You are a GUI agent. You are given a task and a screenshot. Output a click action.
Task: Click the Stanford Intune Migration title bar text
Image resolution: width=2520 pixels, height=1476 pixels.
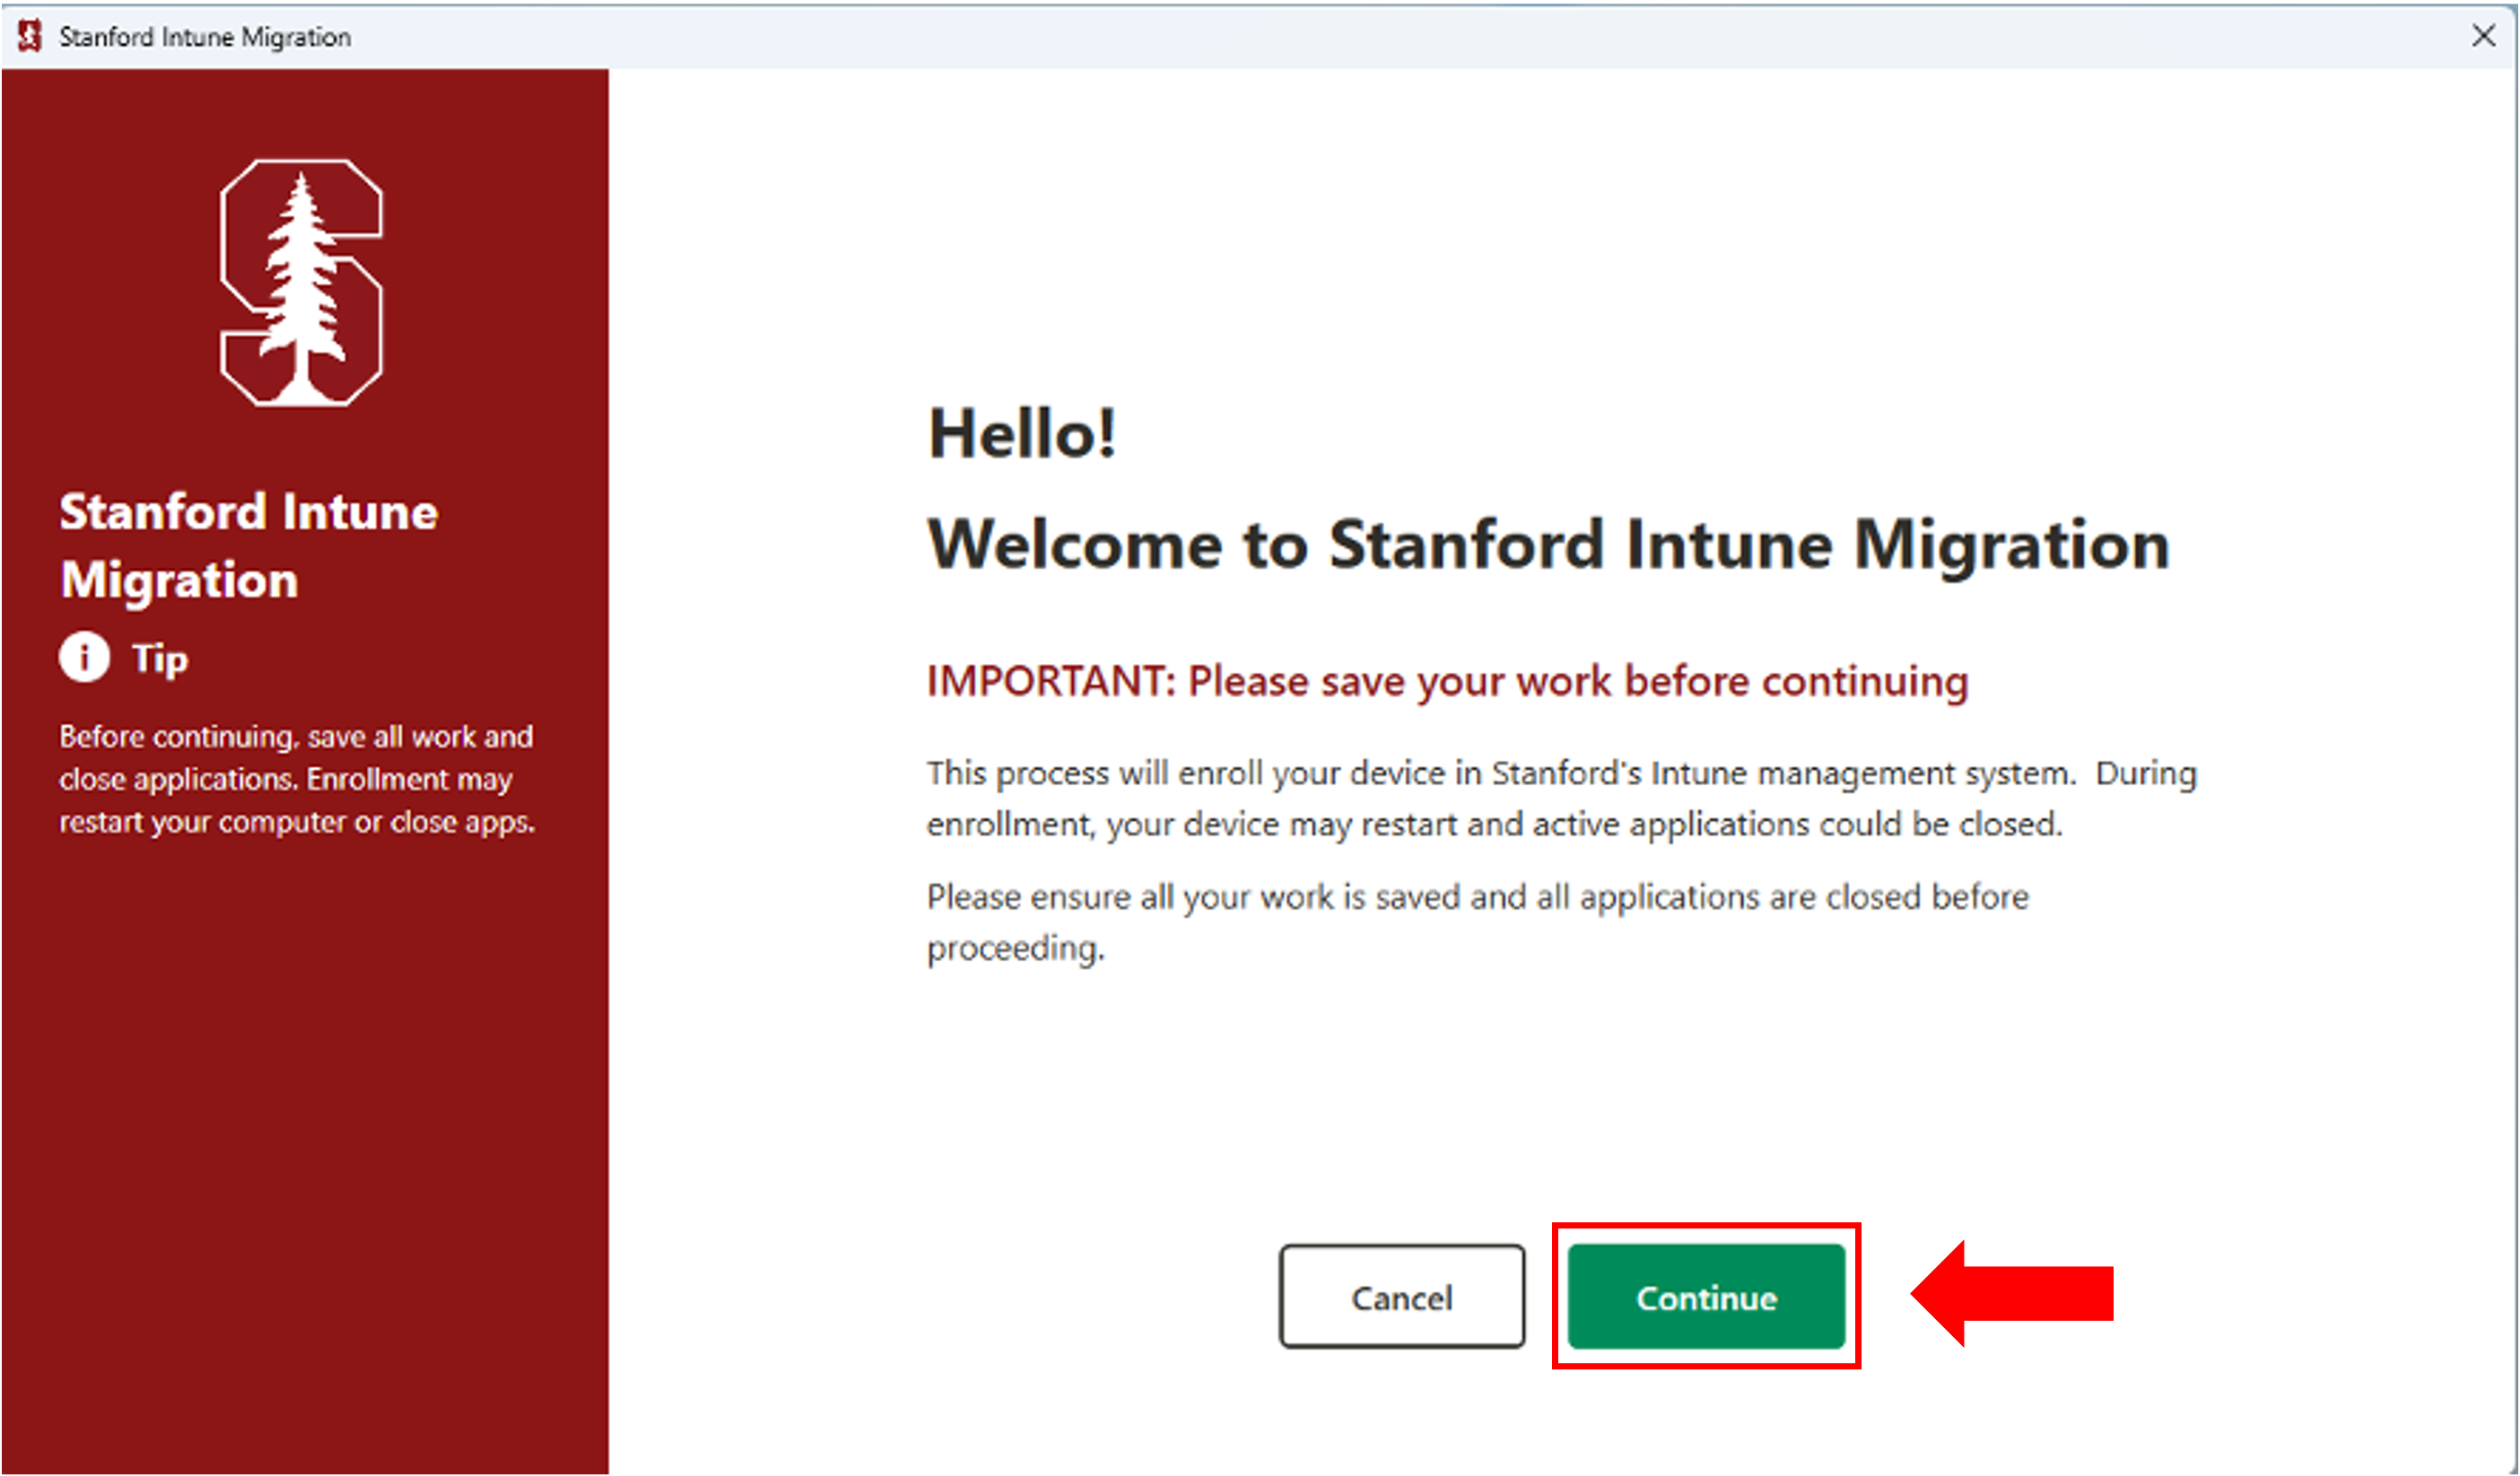204,36
